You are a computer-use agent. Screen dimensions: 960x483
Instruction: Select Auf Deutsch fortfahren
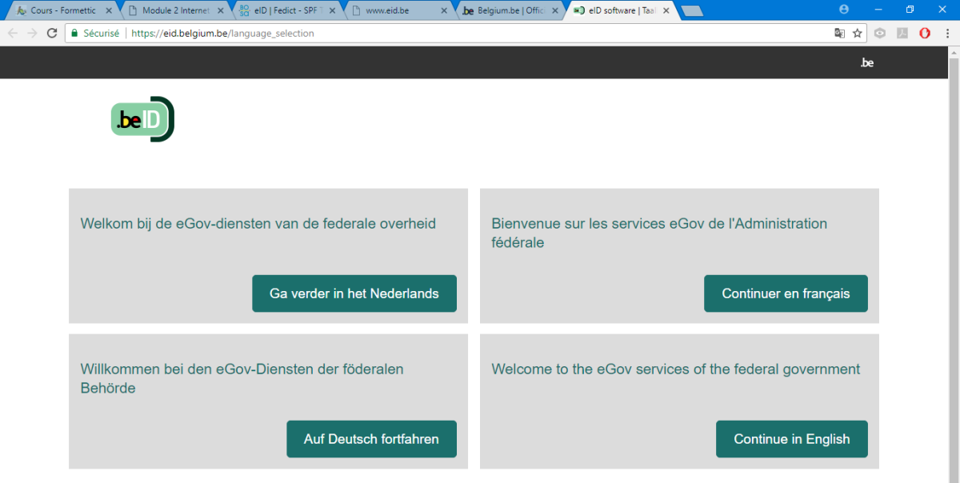click(371, 439)
